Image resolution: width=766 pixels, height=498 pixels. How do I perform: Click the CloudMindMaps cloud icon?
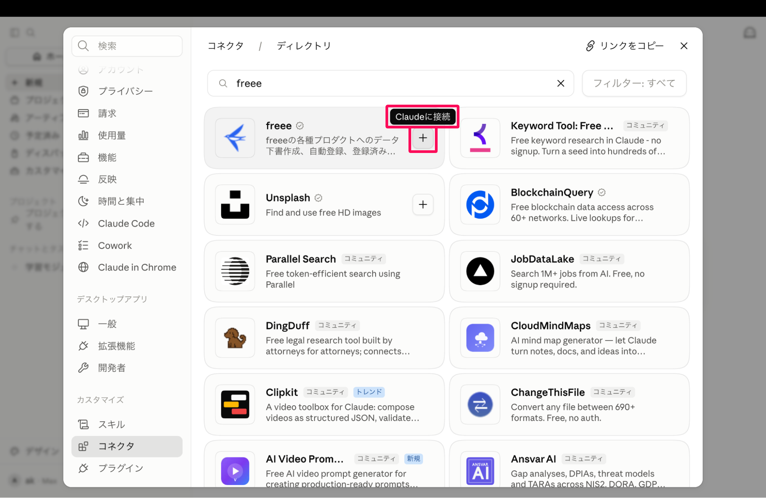[x=480, y=338]
